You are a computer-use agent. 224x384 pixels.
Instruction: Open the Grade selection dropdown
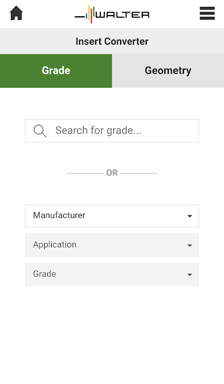click(112, 275)
